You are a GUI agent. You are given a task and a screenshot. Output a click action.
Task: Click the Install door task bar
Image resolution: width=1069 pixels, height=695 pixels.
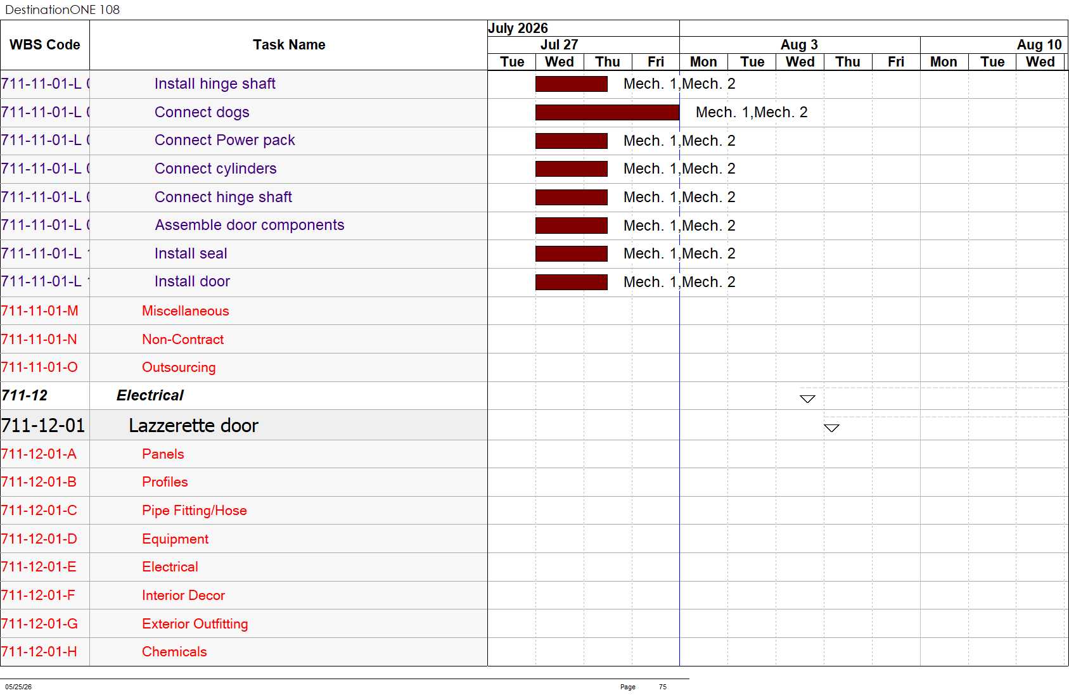(571, 282)
